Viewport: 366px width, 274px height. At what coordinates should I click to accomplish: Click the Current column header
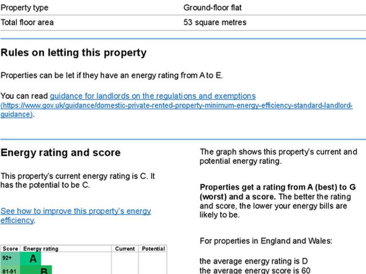pyautogui.click(x=125, y=249)
